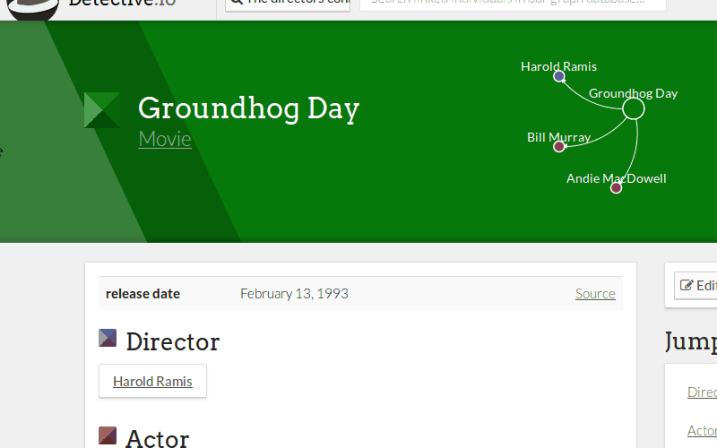Open the Harold Ramis director entry

[152, 382]
